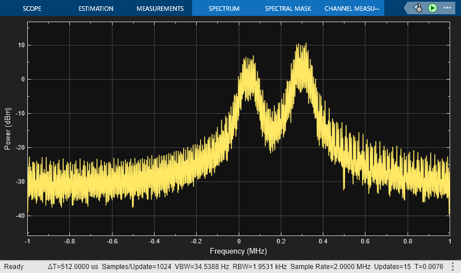Click the T=0.0076 status entry

coord(429,267)
